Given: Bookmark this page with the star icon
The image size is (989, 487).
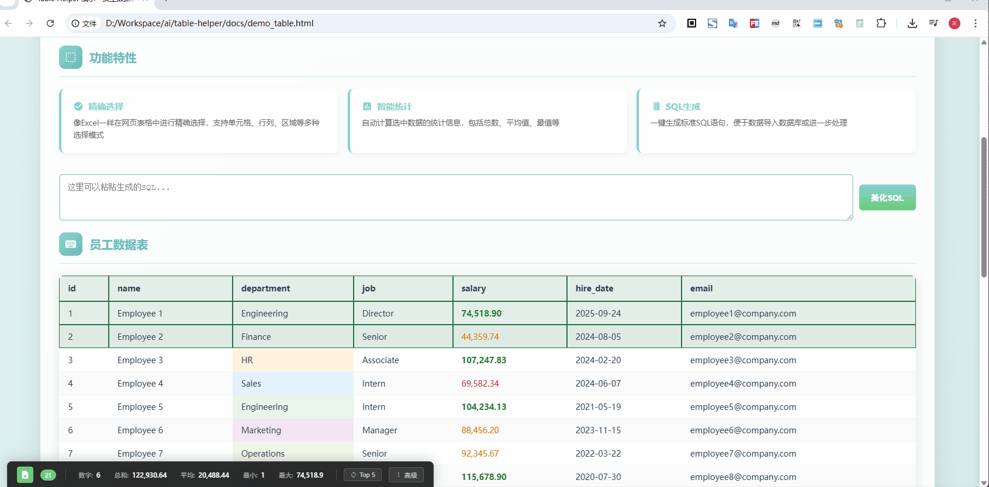Looking at the screenshot, I should click(662, 23).
